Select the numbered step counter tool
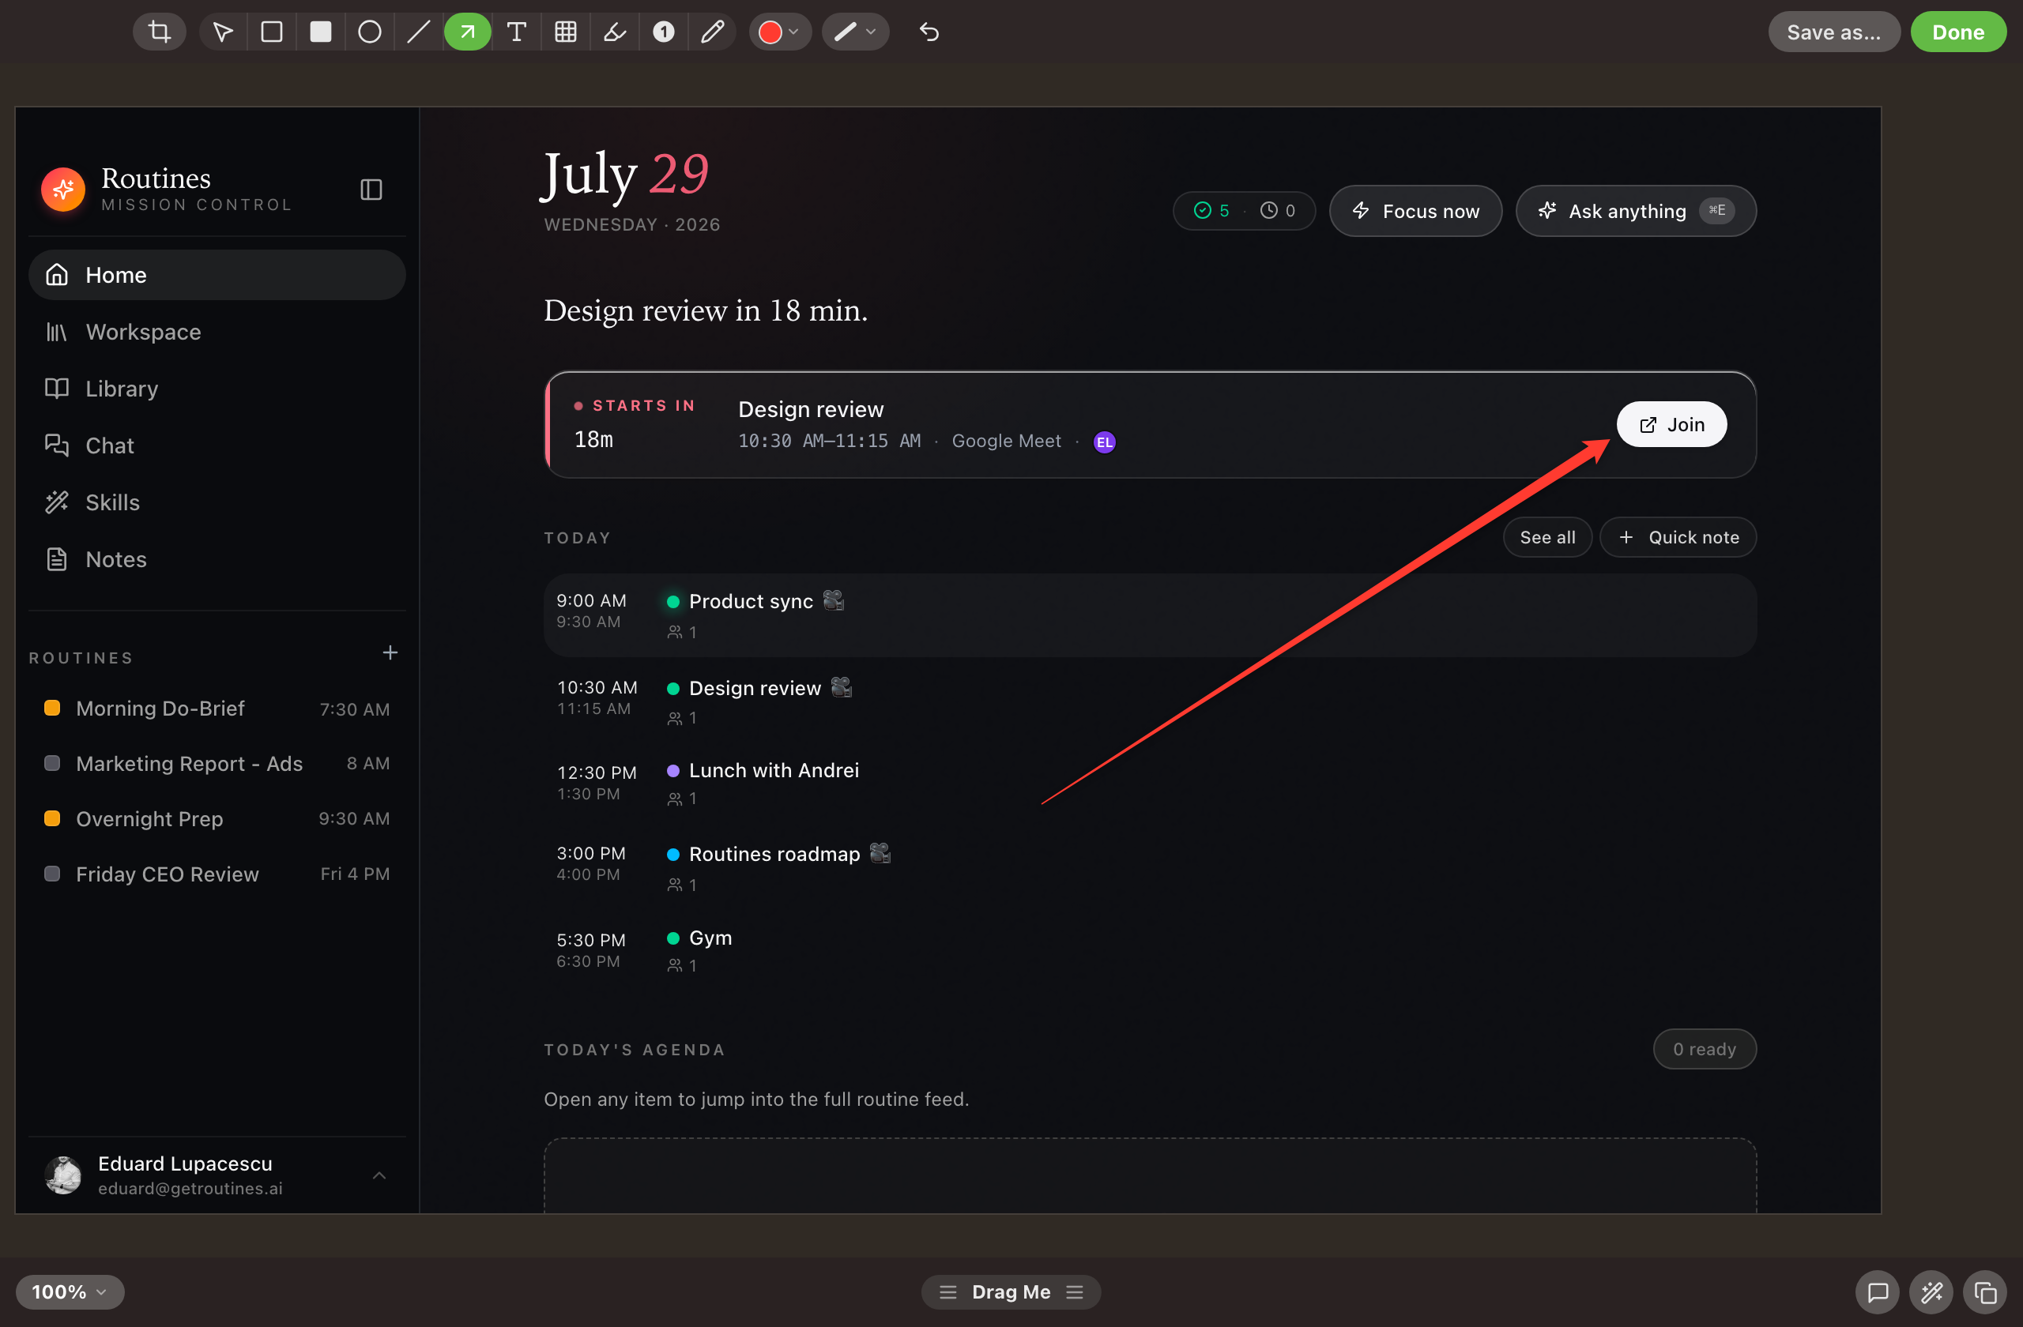 pyautogui.click(x=664, y=32)
